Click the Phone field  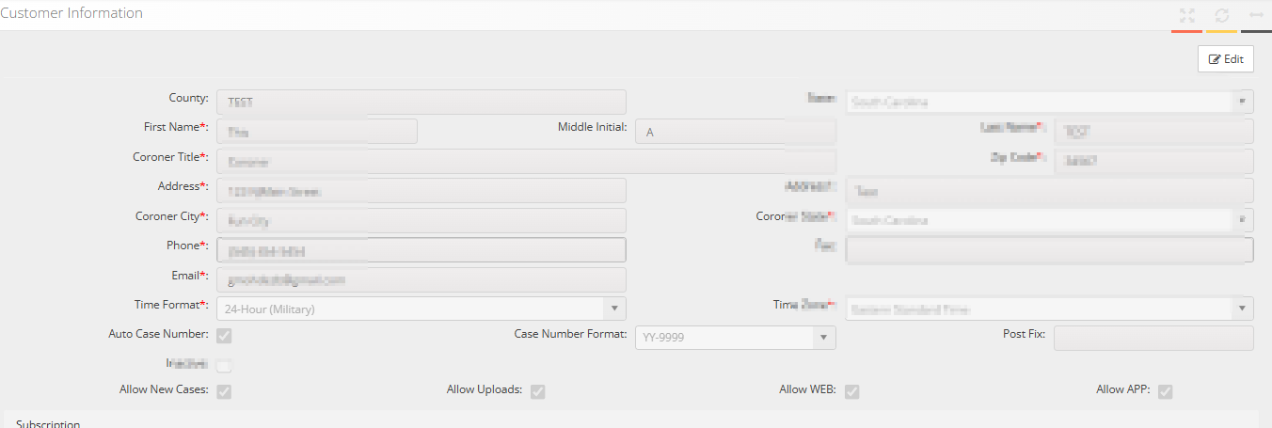[421, 250]
